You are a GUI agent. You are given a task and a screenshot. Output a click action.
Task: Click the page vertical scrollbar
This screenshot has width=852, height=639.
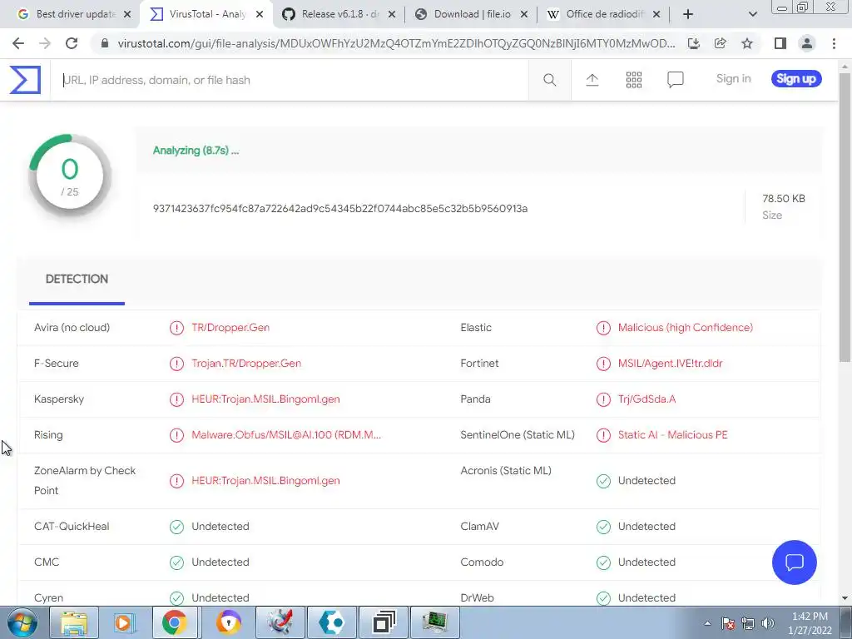pos(845,217)
